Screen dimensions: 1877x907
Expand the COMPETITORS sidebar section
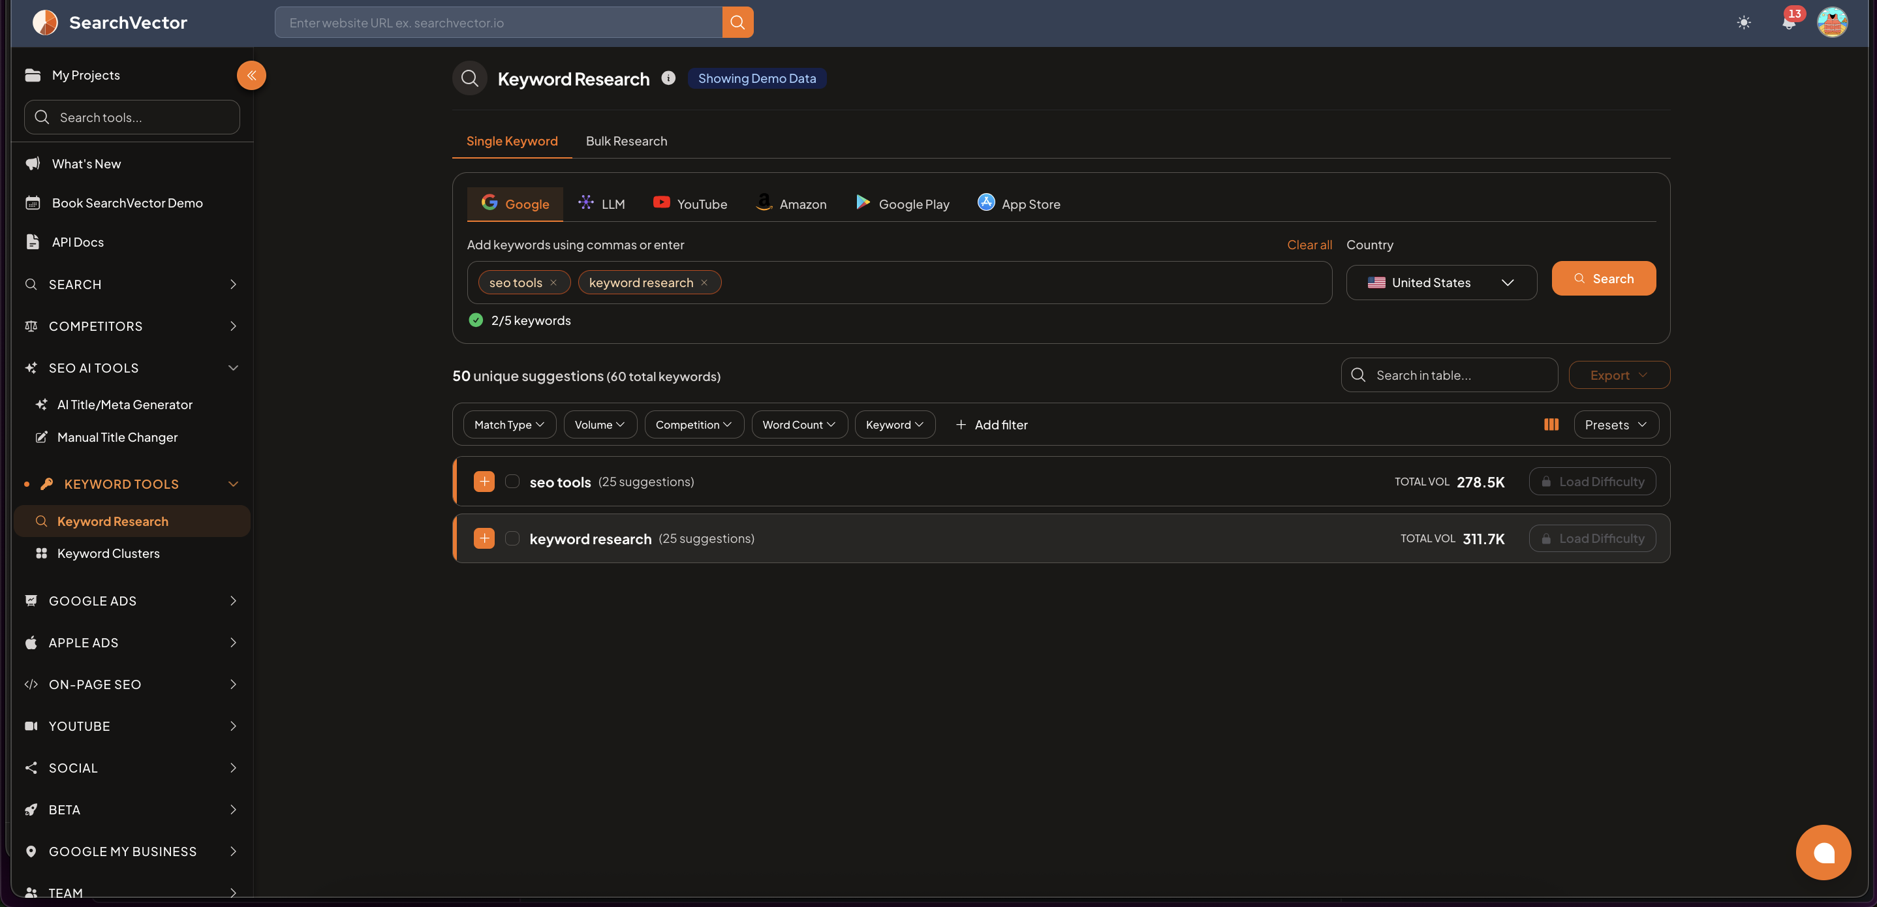(132, 326)
